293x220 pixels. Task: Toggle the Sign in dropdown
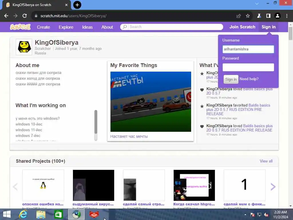268,27
